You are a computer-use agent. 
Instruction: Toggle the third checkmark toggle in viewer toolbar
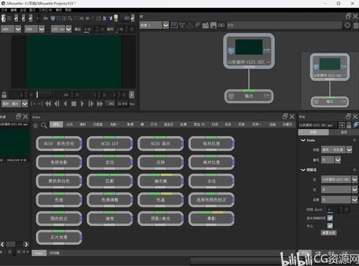31,18
